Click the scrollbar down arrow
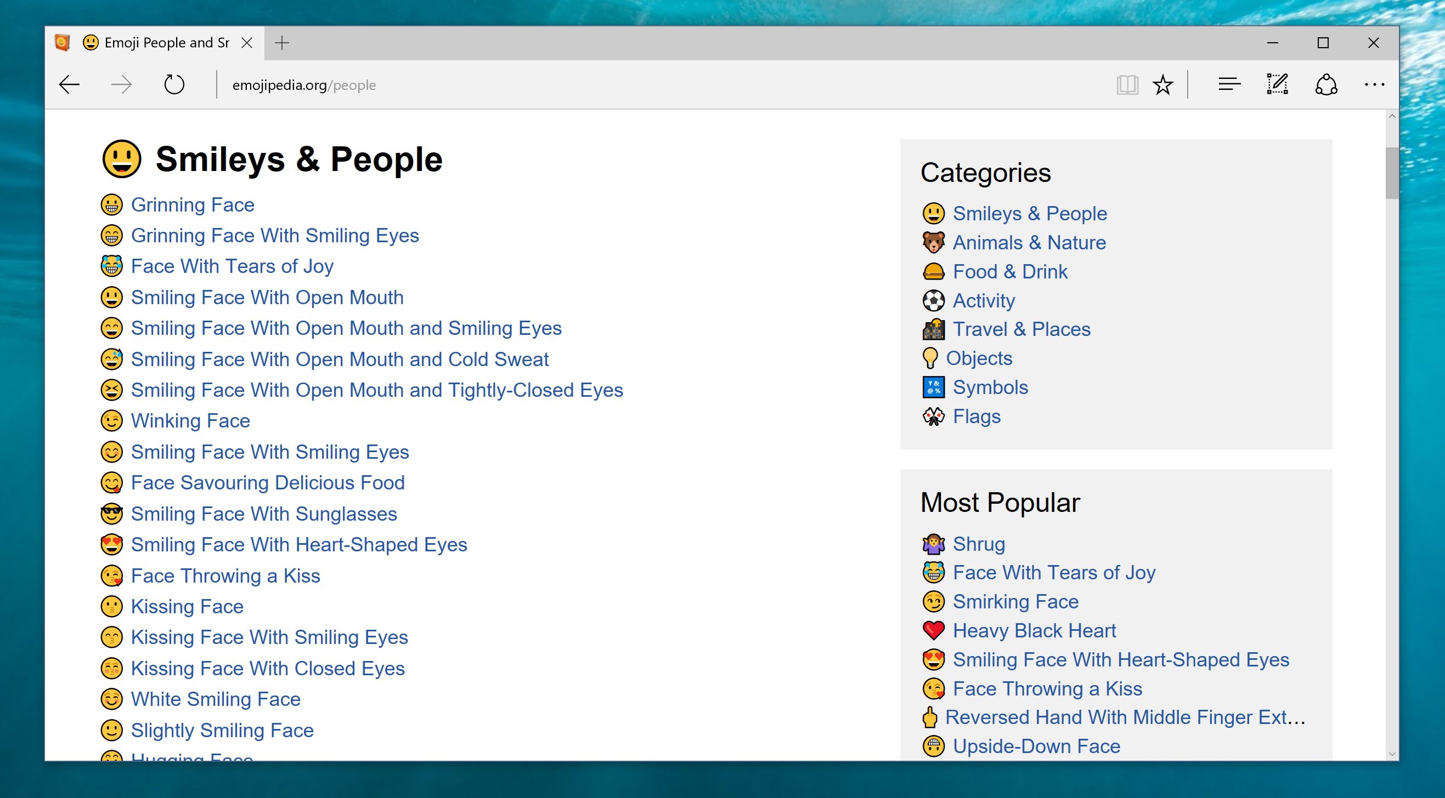 [1392, 754]
